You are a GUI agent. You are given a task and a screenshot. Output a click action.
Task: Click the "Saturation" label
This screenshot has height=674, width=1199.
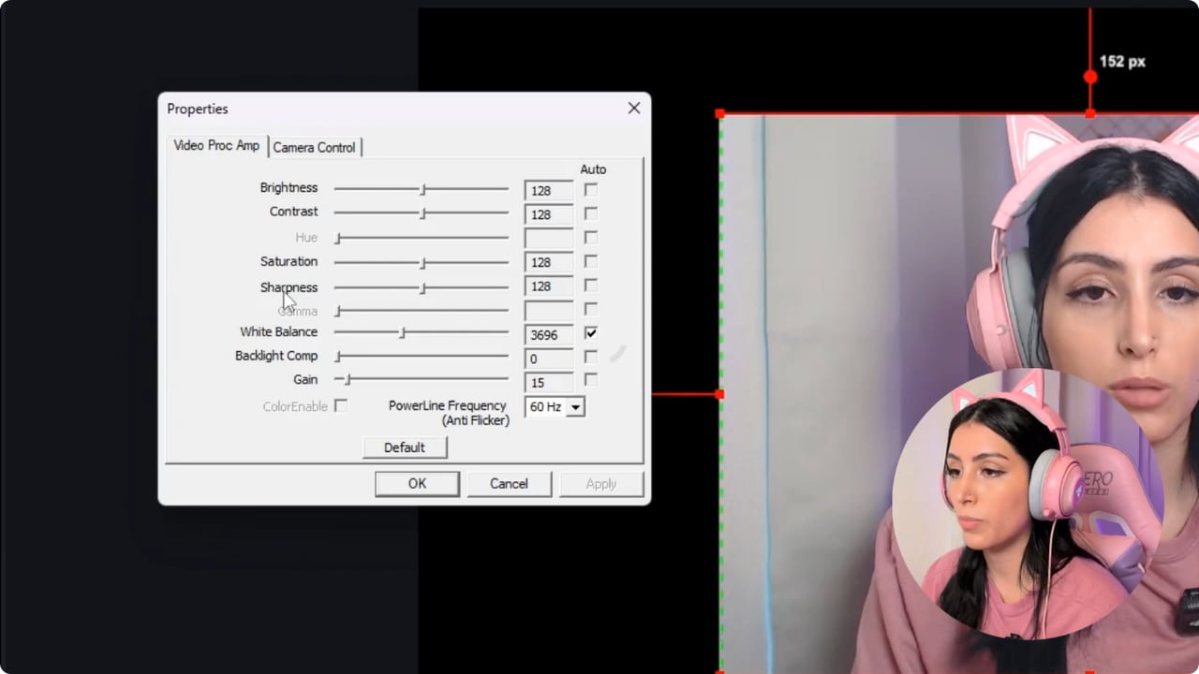pos(289,261)
